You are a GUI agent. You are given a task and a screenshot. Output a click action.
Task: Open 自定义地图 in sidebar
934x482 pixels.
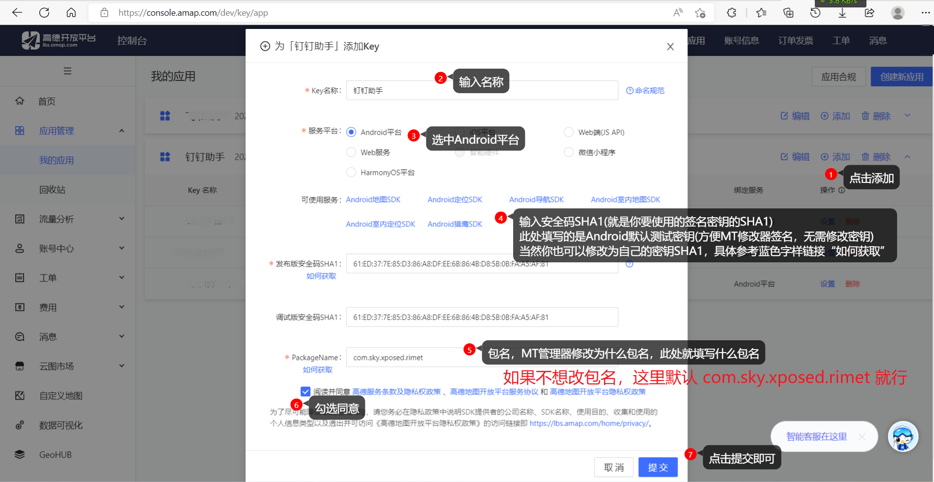(x=61, y=396)
